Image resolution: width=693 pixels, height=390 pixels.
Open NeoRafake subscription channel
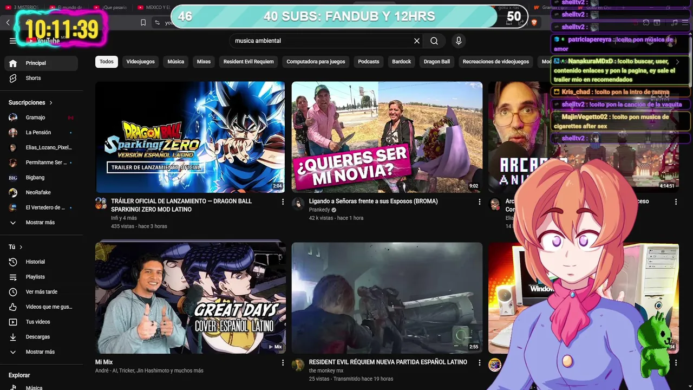point(41,192)
